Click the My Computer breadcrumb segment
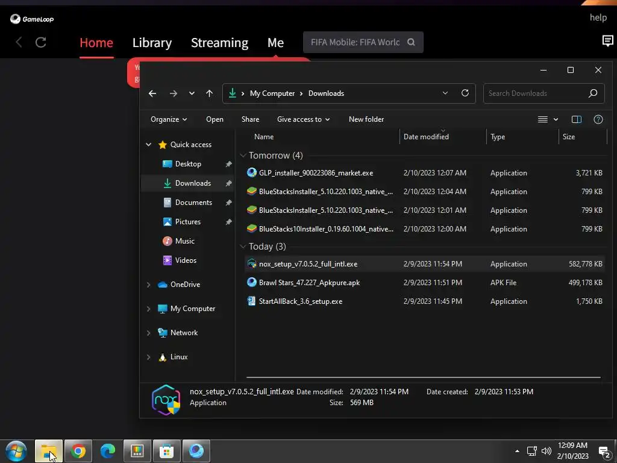617x463 pixels. (x=272, y=93)
